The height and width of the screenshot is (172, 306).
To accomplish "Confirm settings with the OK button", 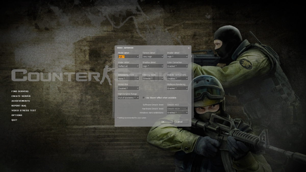I will 167,122.
